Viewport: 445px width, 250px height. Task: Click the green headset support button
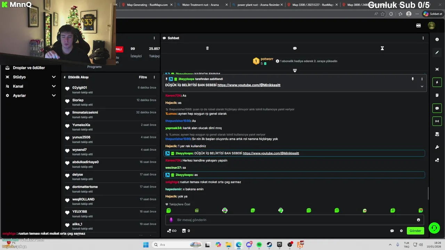(x=434, y=228)
